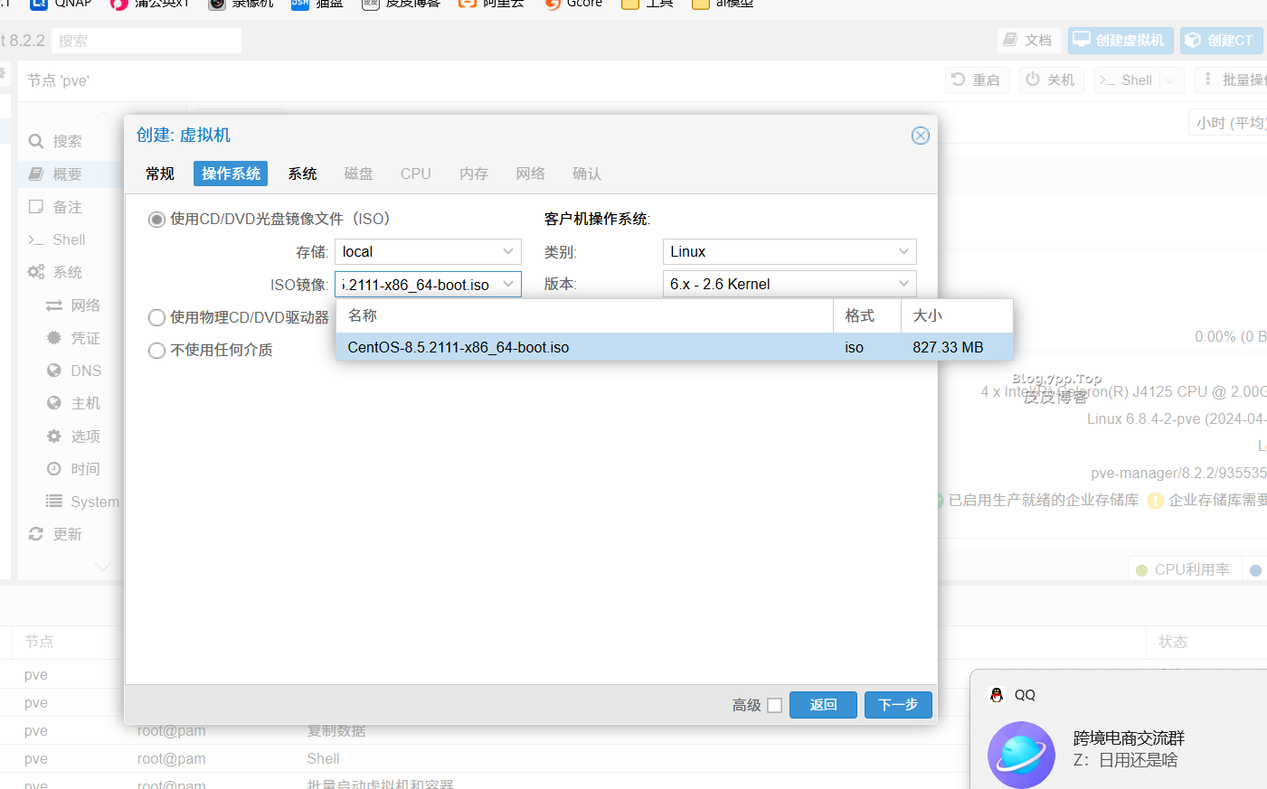
Task: Select the use CD/DVD ISO image option
Action: pyautogui.click(x=156, y=220)
